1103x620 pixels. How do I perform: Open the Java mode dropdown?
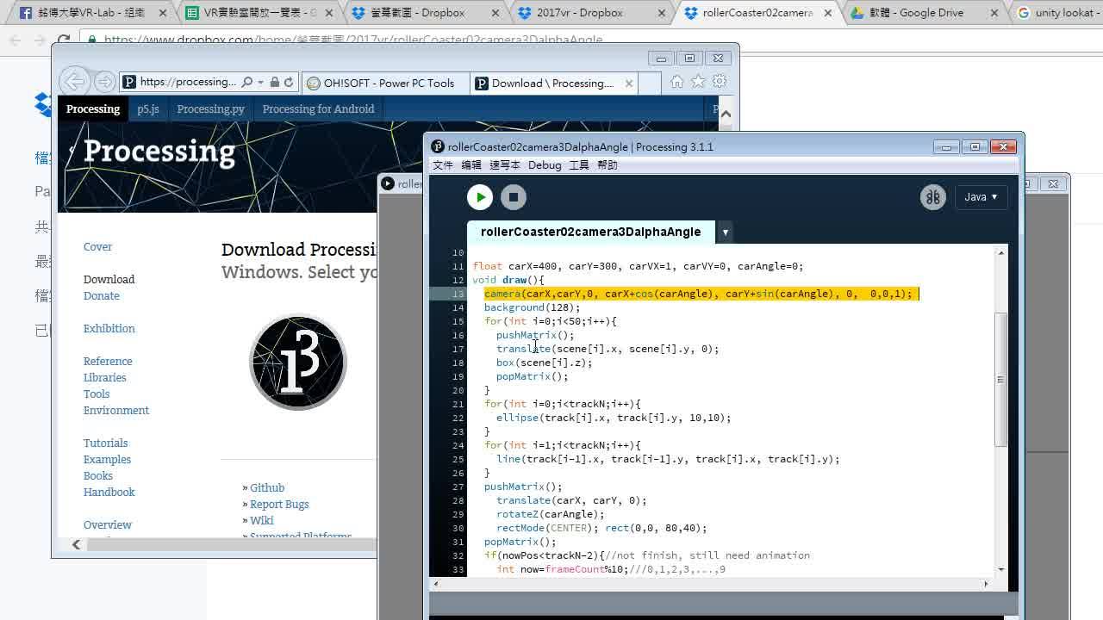(x=981, y=197)
